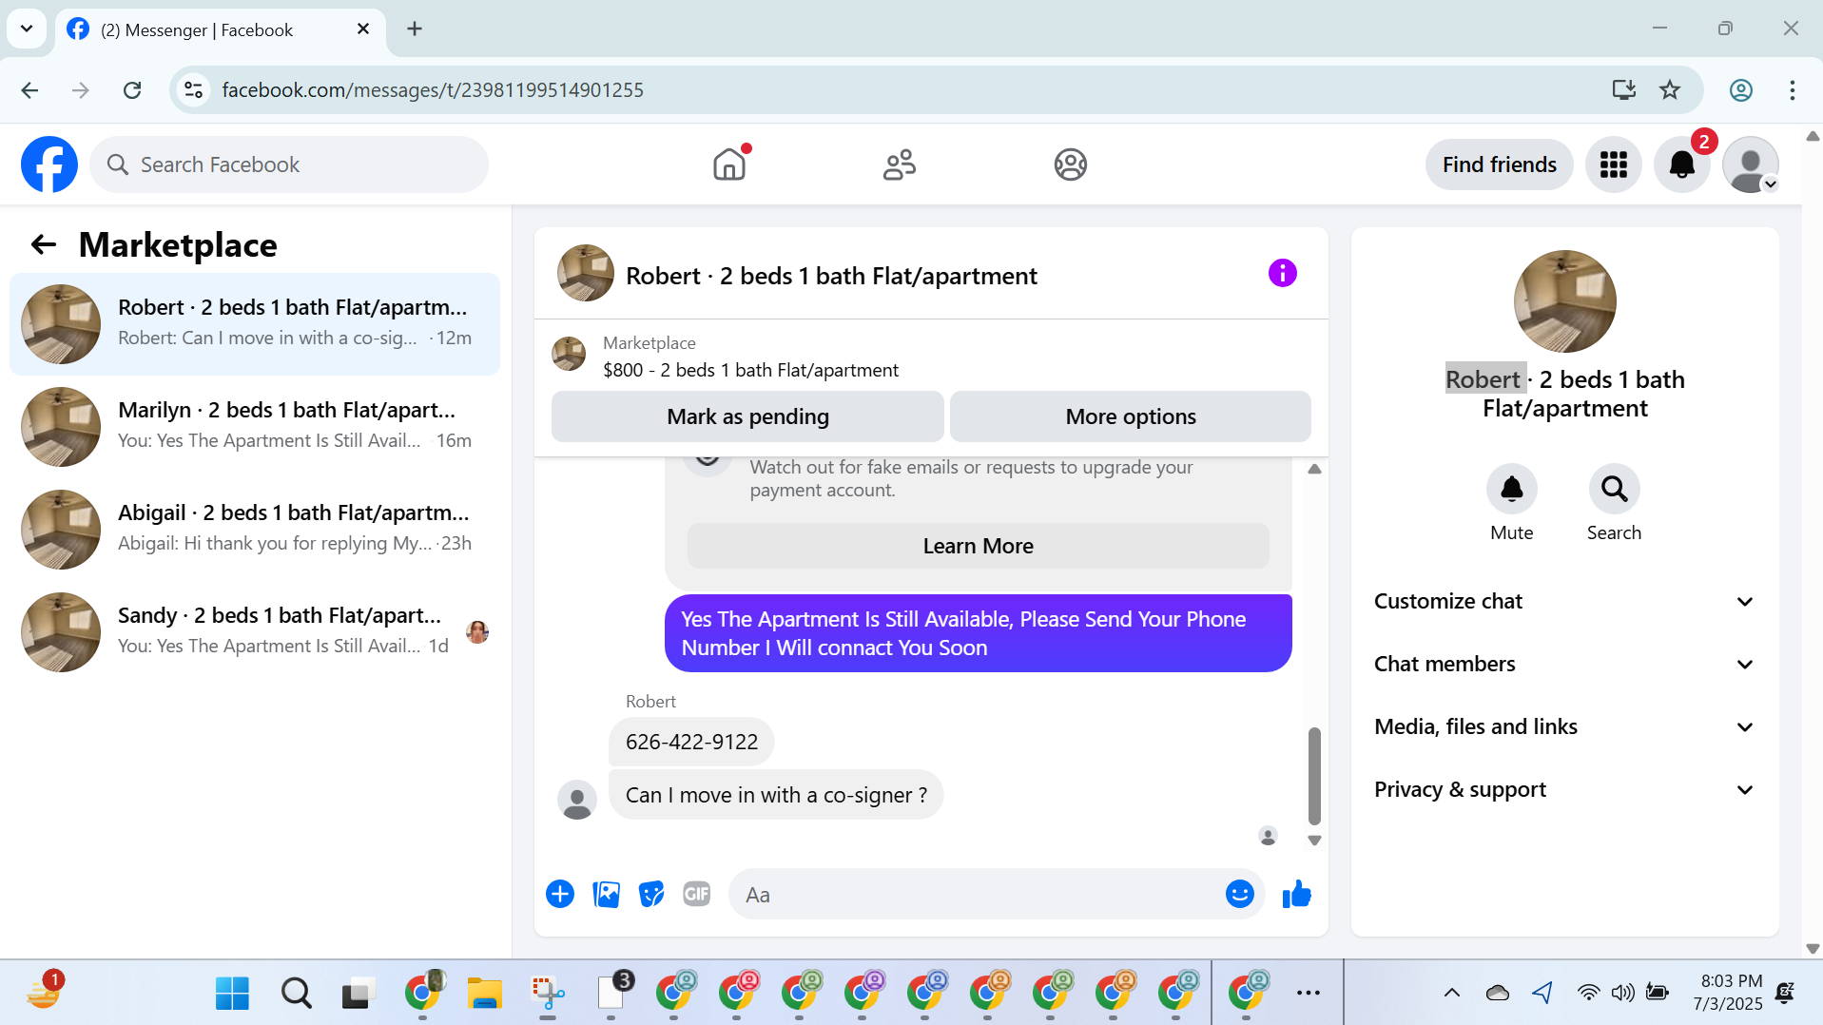Open a new browser tab
Screen dimensions: 1823x1025
(415, 29)
